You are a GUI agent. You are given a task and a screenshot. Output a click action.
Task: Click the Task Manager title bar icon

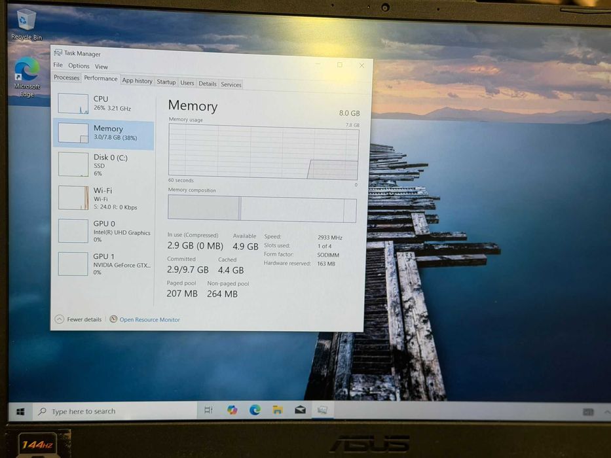click(58, 52)
